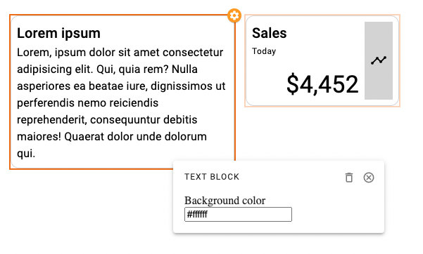Screen dimensions: 423x254
Task: Select the Lorem ipsum heading
Action: click(x=58, y=33)
